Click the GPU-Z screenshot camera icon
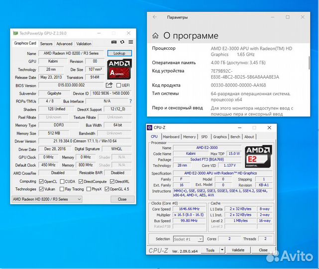 [114, 42]
